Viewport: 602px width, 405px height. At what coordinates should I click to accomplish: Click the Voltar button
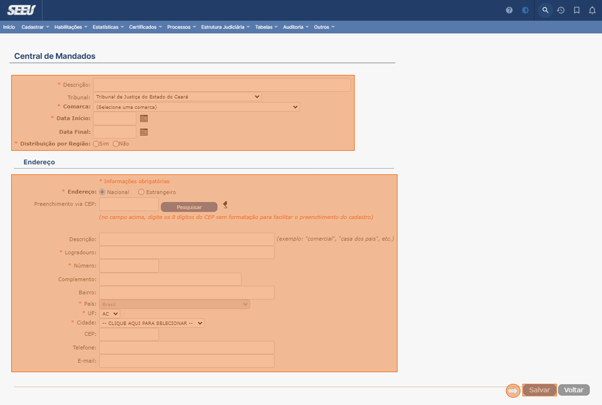574,390
